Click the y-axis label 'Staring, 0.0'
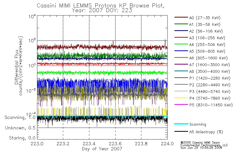 point(22,138)
